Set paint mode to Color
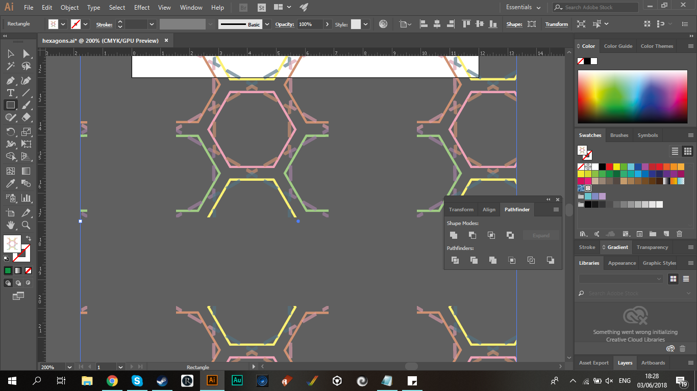This screenshot has width=697, height=391. pos(8,270)
